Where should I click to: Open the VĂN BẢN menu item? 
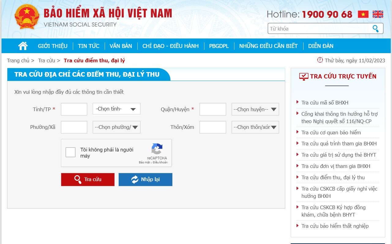pos(121,46)
